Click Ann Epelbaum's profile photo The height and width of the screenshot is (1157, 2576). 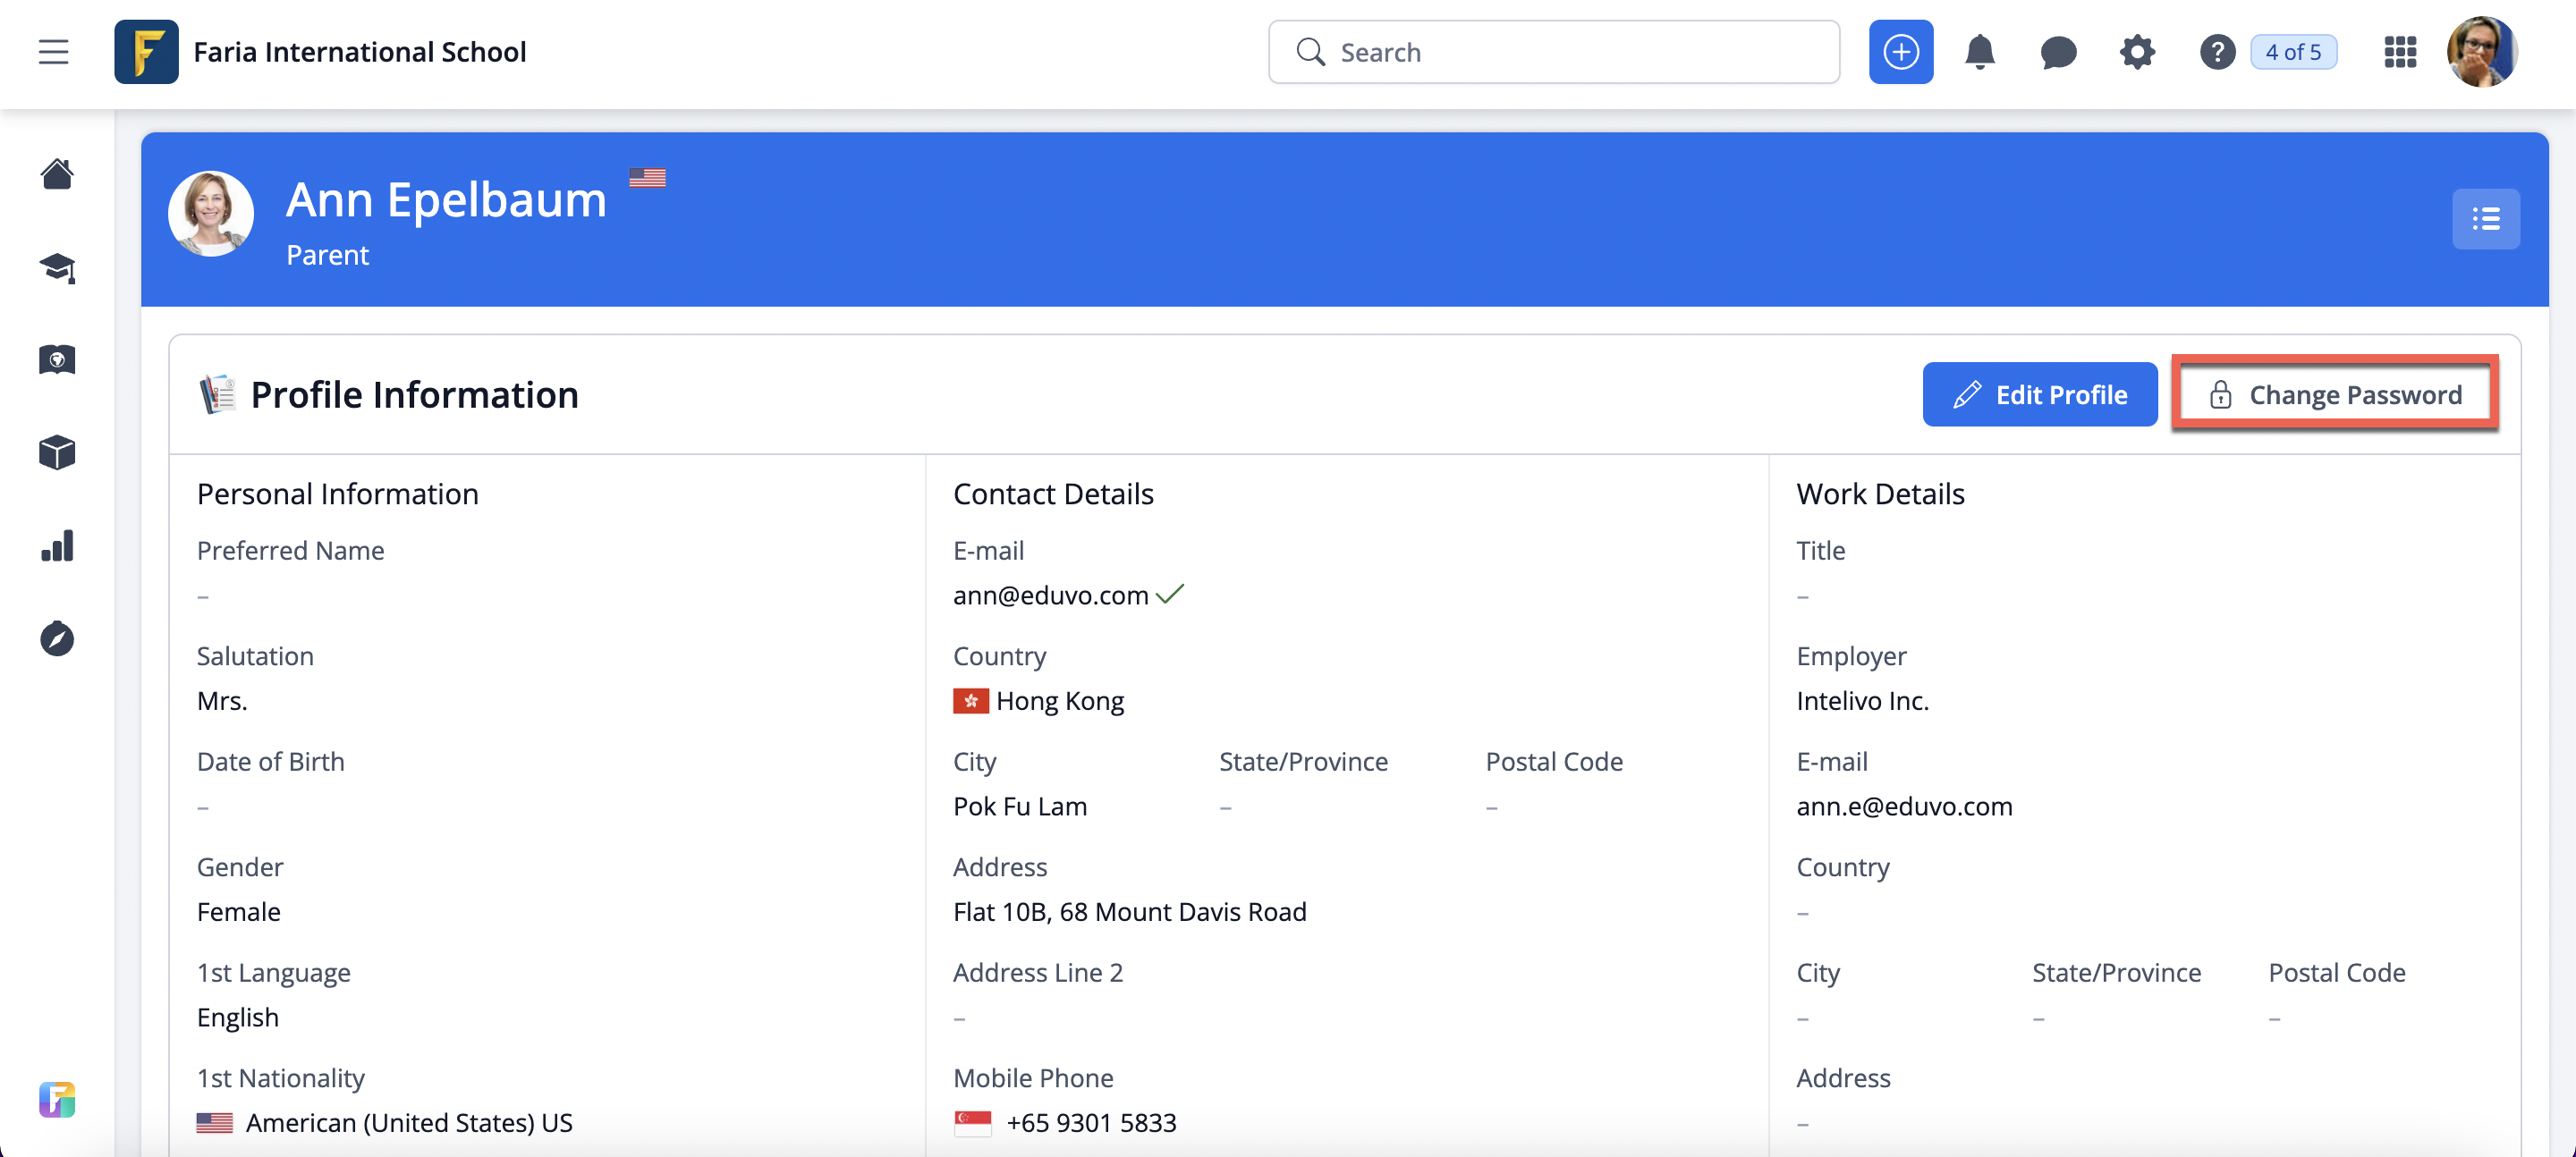pyautogui.click(x=211, y=214)
